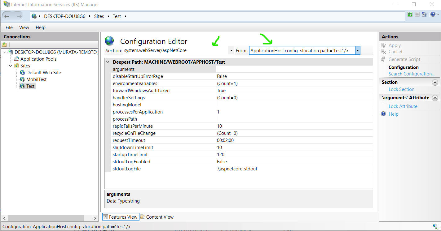Screen dimensions: 441x231
Task: Click the .\aspnetcore-stdout value
Action: point(237,169)
